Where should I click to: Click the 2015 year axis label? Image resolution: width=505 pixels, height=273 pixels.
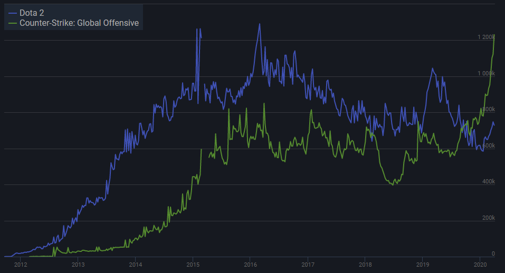click(193, 264)
